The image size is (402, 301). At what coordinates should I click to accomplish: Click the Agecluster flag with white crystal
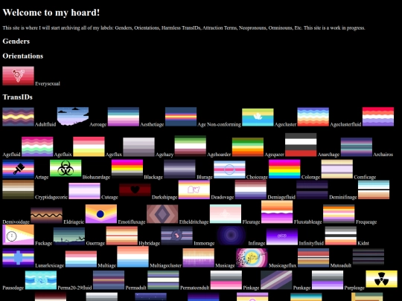coord(258,117)
